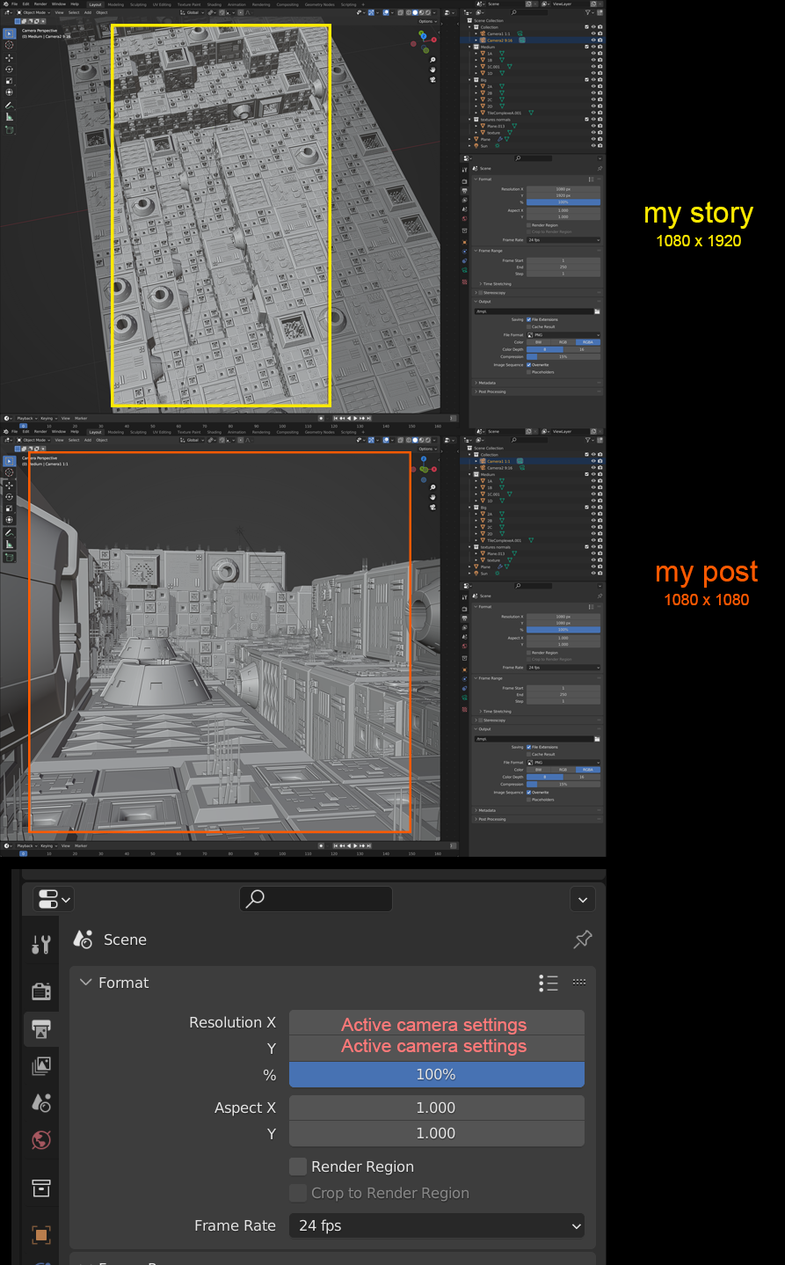The width and height of the screenshot is (785, 1265).
Task: Open the 24 fps Frame Rate dropdown in enlarged panel
Action: pos(437,1225)
